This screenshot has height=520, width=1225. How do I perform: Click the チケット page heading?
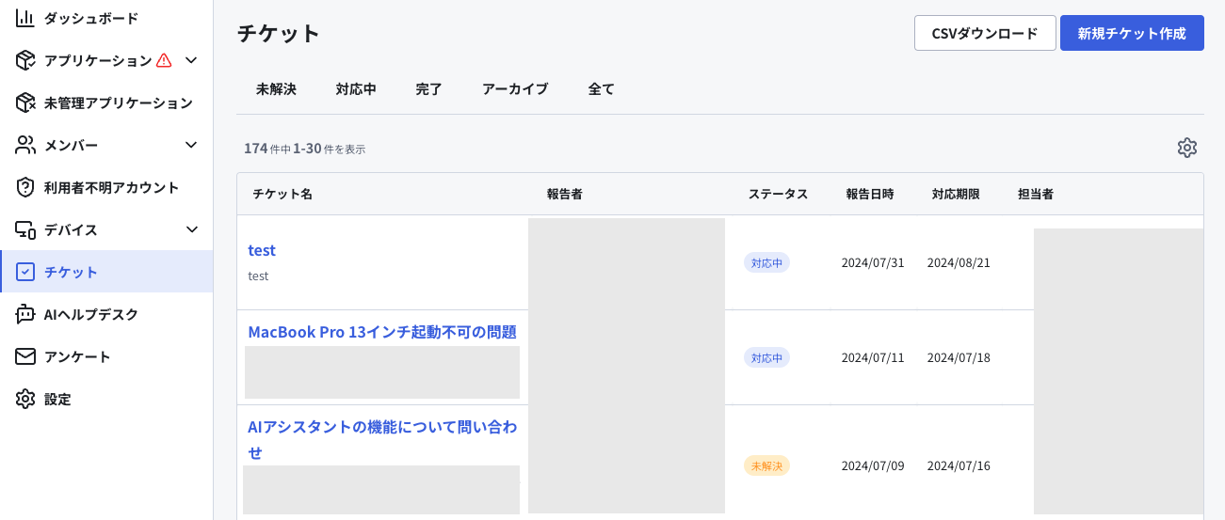point(279,33)
